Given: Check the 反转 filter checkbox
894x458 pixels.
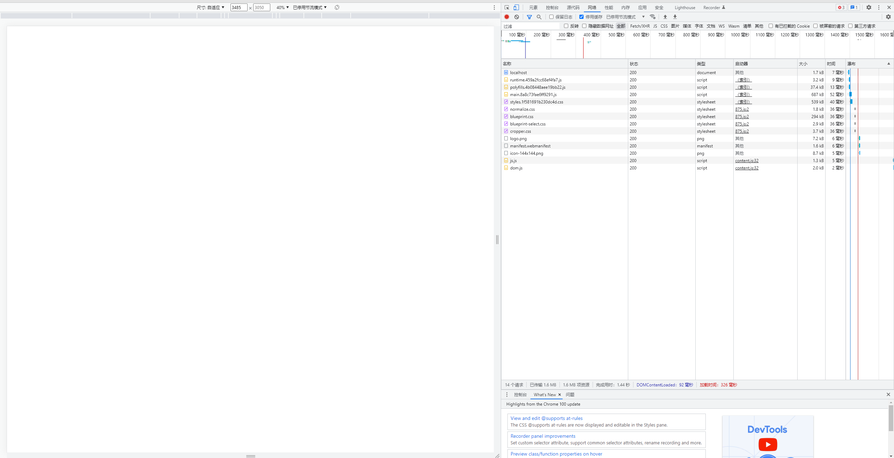Looking at the screenshot, I should click(566, 26).
